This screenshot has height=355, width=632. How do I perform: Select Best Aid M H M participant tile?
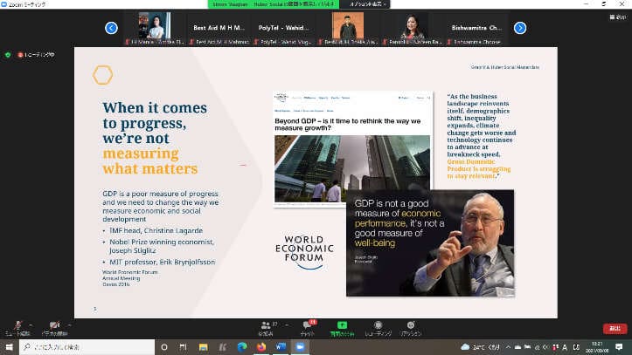tap(219, 28)
